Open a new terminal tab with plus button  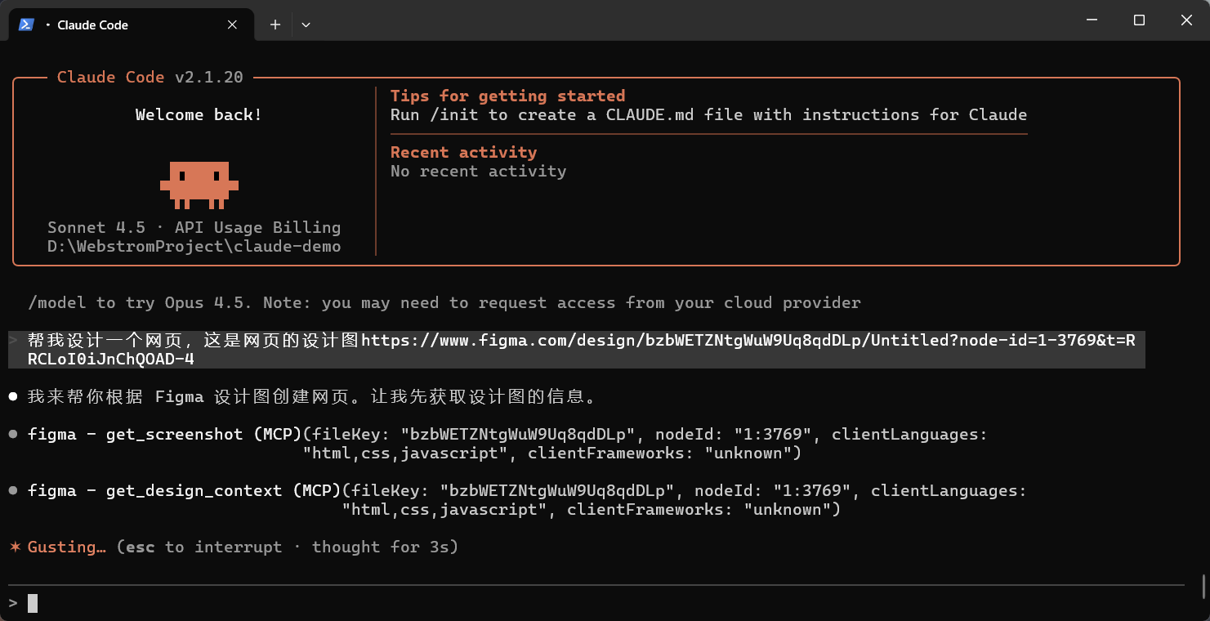click(275, 25)
